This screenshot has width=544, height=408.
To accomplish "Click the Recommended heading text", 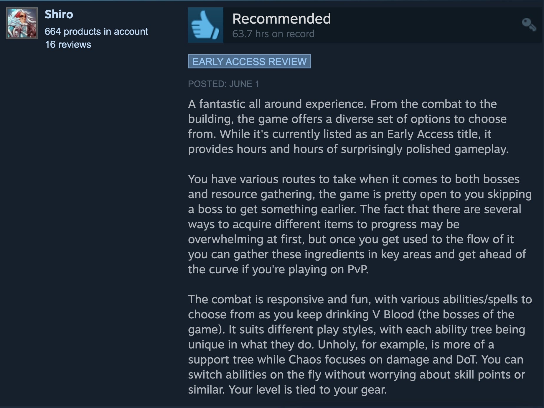I will (x=281, y=19).
